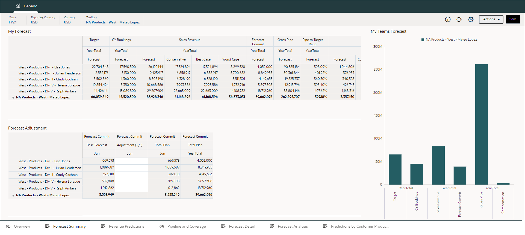Viewport: 525px width, 235px height.
Task: Open Territory NA Products - West - Mateo Lopez
Action: (x=113, y=22)
